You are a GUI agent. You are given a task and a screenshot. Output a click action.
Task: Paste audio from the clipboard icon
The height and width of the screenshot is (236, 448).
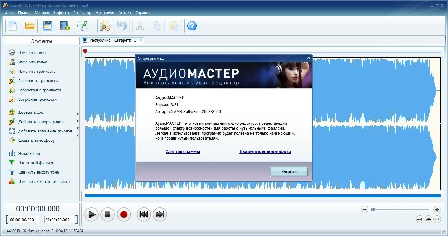[x=174, y=26]
